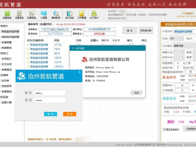Click the 保存报价单 button
This screenshot has width=196, height=147.
click(146, 30)
